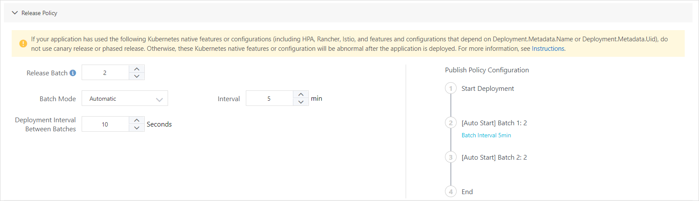Click the 'End' step label
Viewport: 699px width, 201px height.
click(467, 192)
